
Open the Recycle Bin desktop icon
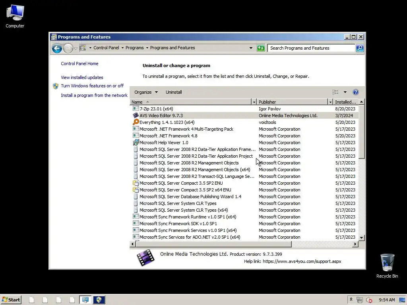coord(387,266)
